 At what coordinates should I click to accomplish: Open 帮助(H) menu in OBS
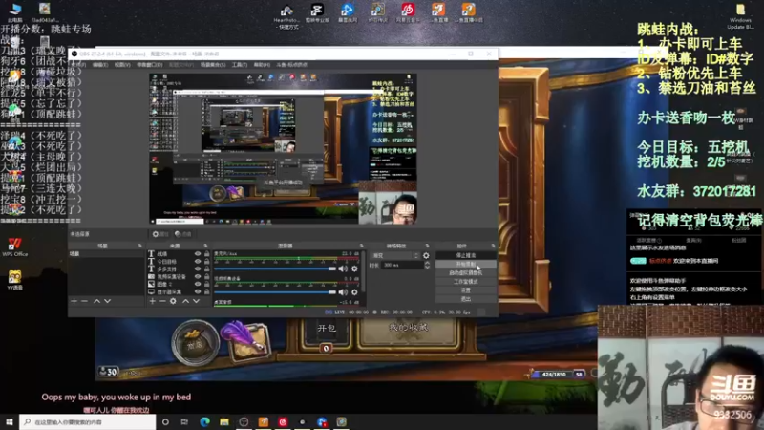[x=262, y=65]
